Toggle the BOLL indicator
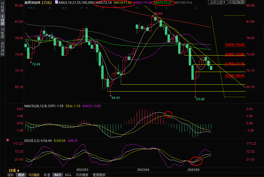Viewport: 264px width, 177px height. tap(68, 175)
